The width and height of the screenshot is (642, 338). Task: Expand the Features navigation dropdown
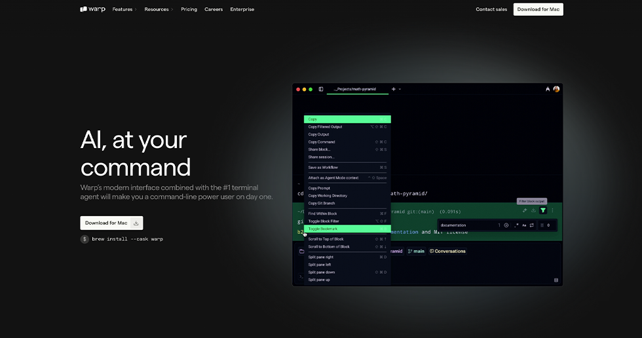click(x=124, y=9)
